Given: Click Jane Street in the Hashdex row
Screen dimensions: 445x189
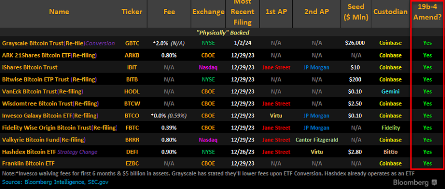Looking at the screenshot, I should (276, 152).
